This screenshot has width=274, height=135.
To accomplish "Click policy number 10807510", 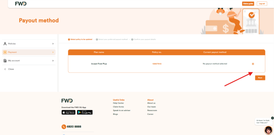I will click(157, 64).
